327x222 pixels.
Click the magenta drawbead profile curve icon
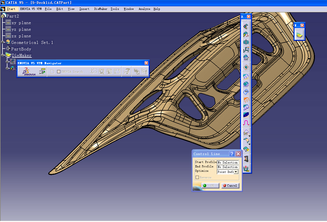[x=246, y=123]
